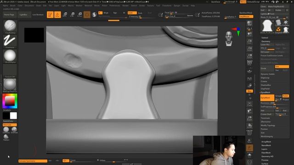This screenshot has height=165, width=294.
Task: Click the right shelf Move view icon
Action: point(249,111)
